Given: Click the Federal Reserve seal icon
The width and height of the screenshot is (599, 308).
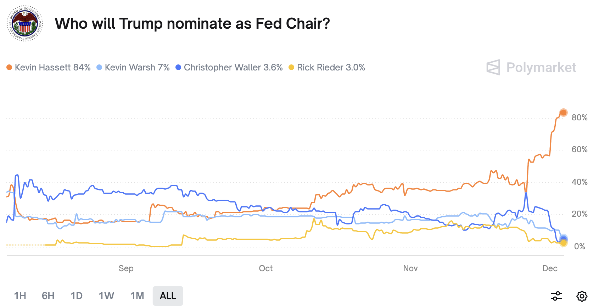Looking at the screenshot, I should pos(25,23).
